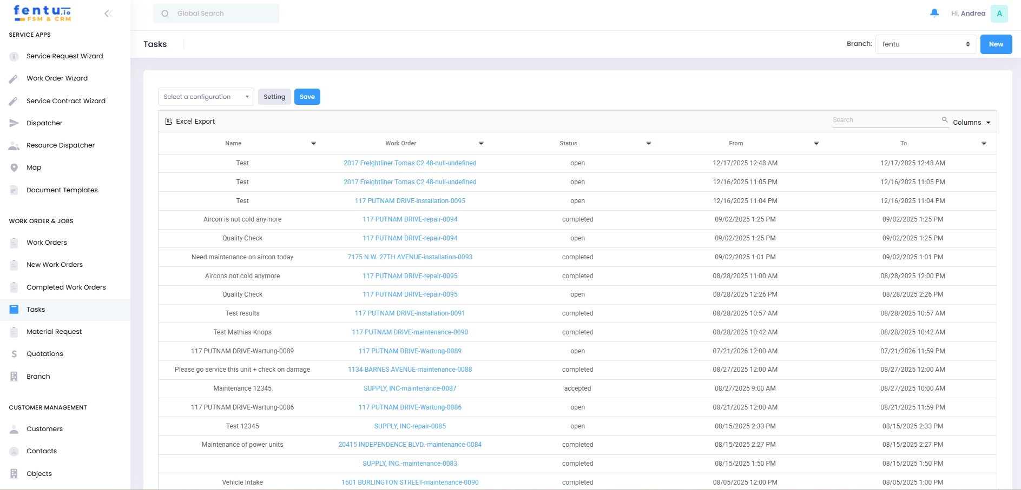Click the search magnifier icon in the table
This screenshot has height=490, width=1021.
(x=945, y=120)
